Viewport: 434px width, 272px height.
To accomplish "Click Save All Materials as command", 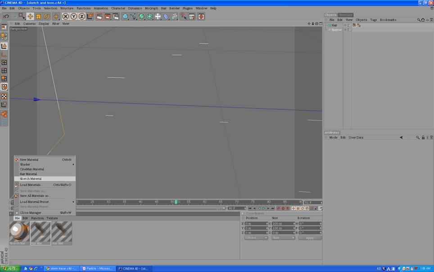I will coord(45,195).
